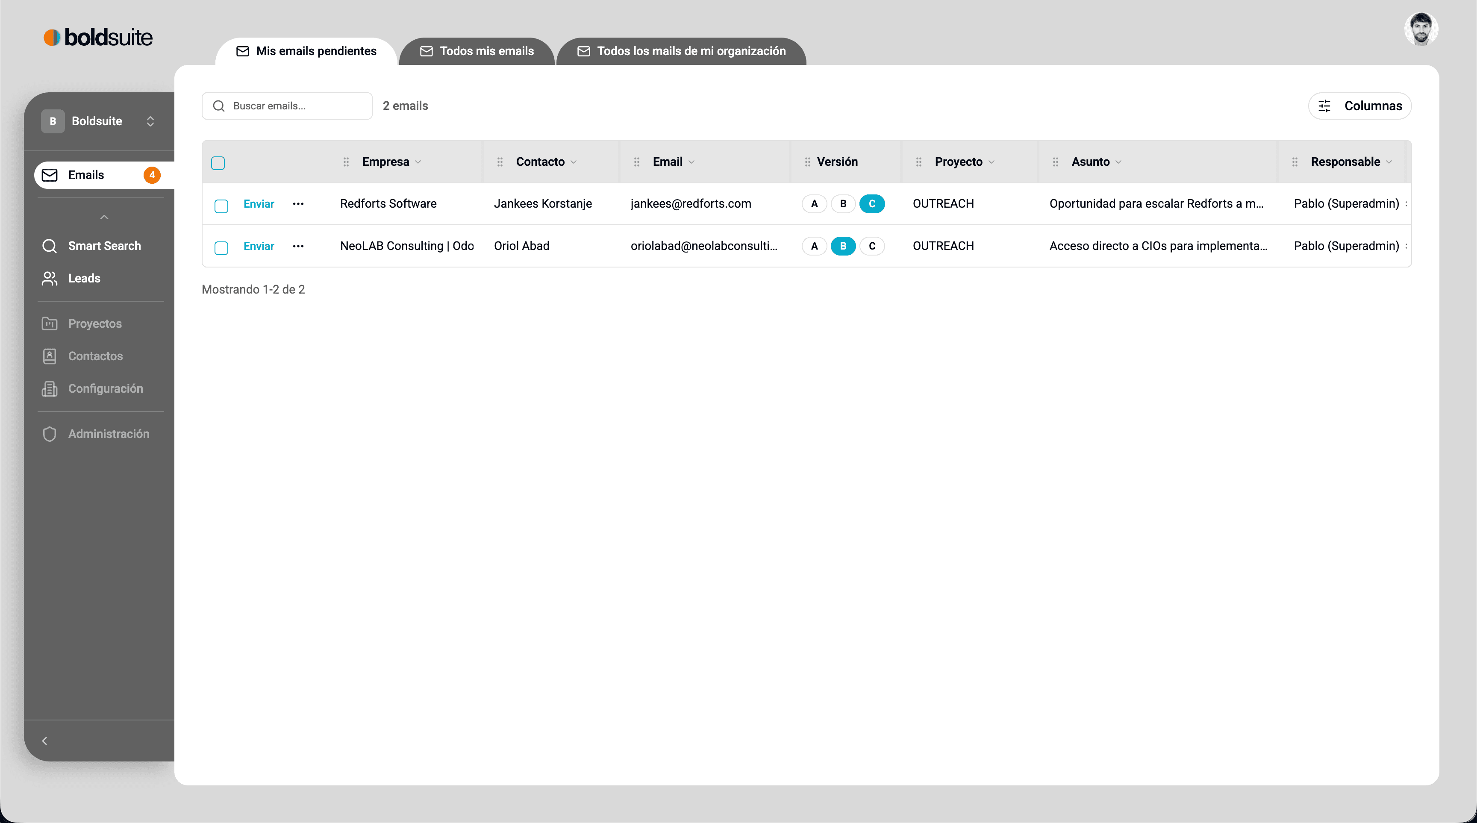
Task: Click the orange 4 notification badge
Action: (152, 175)
